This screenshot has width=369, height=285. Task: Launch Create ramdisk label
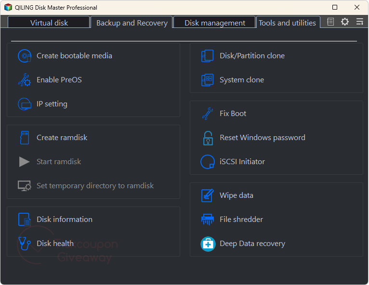tap(62, 137)
